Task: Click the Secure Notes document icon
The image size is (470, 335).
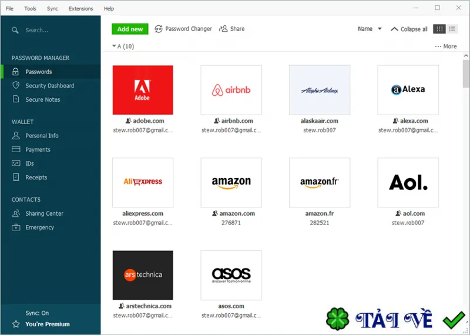Action: pyautogui.click(x=16, y=99)
